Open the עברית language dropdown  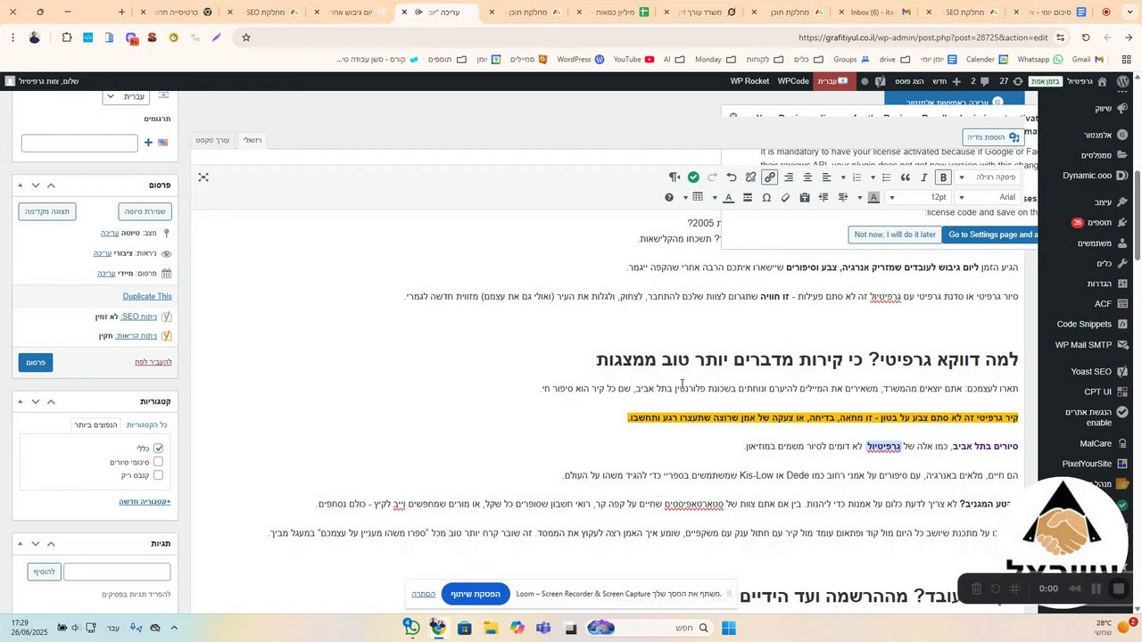125,96
